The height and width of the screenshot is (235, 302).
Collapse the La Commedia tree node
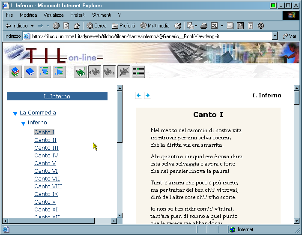15,114
